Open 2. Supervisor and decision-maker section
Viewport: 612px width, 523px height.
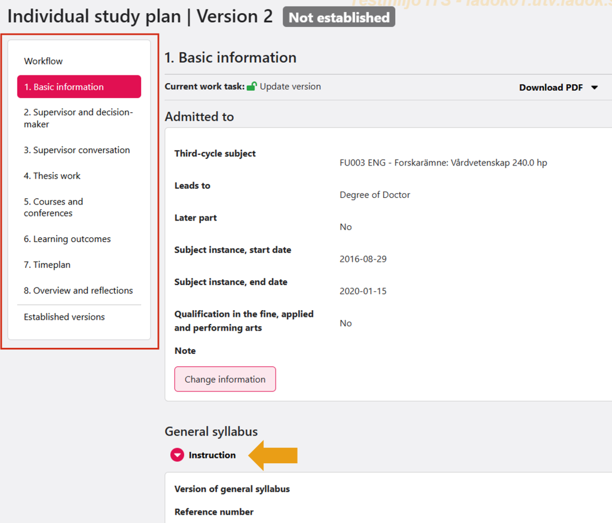(x=79, y=118)
